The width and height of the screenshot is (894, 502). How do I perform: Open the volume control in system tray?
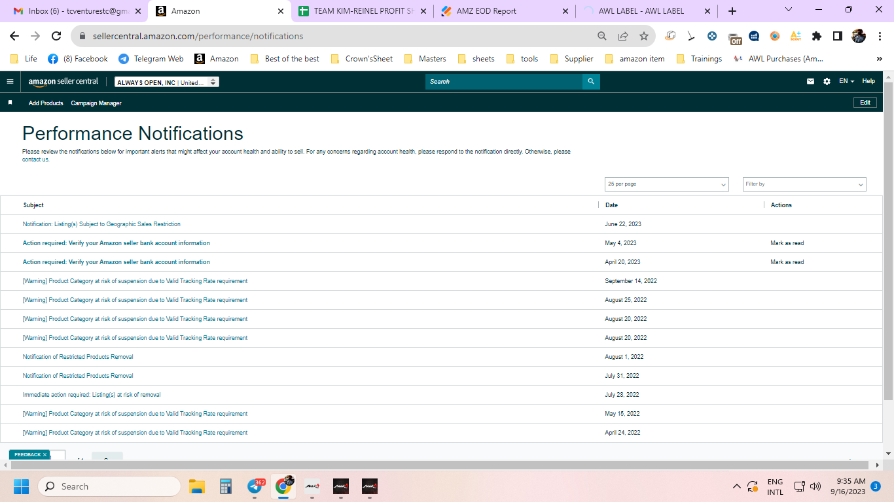815,486
